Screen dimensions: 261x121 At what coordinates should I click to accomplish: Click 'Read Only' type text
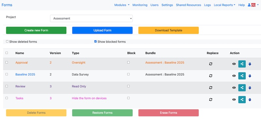[x=79, y=86]
